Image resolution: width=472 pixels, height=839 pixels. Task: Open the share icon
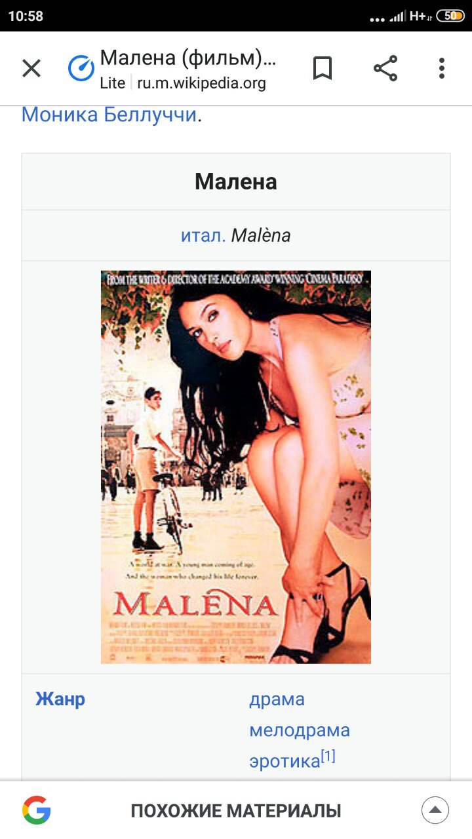[x=385, y=68]
